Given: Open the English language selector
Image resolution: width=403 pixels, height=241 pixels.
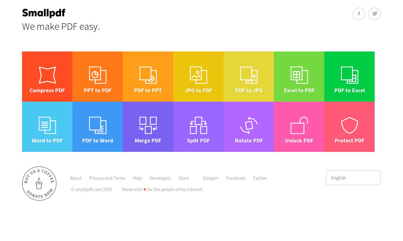Looking at the screenshot, I should click(353, 178).
